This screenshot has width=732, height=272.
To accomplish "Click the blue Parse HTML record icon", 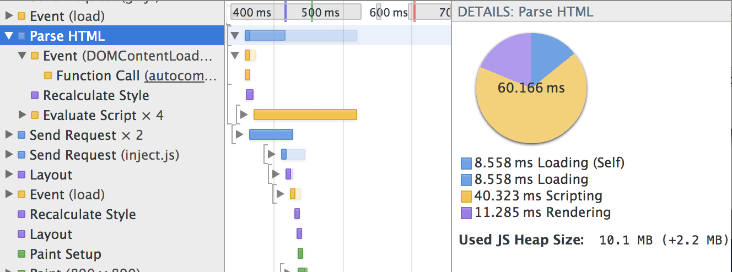I will pyautogui.click(x=21, y=36).
